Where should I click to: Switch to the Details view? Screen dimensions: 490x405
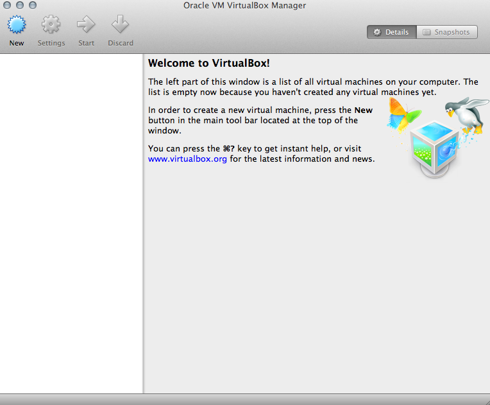pos(392,32)
